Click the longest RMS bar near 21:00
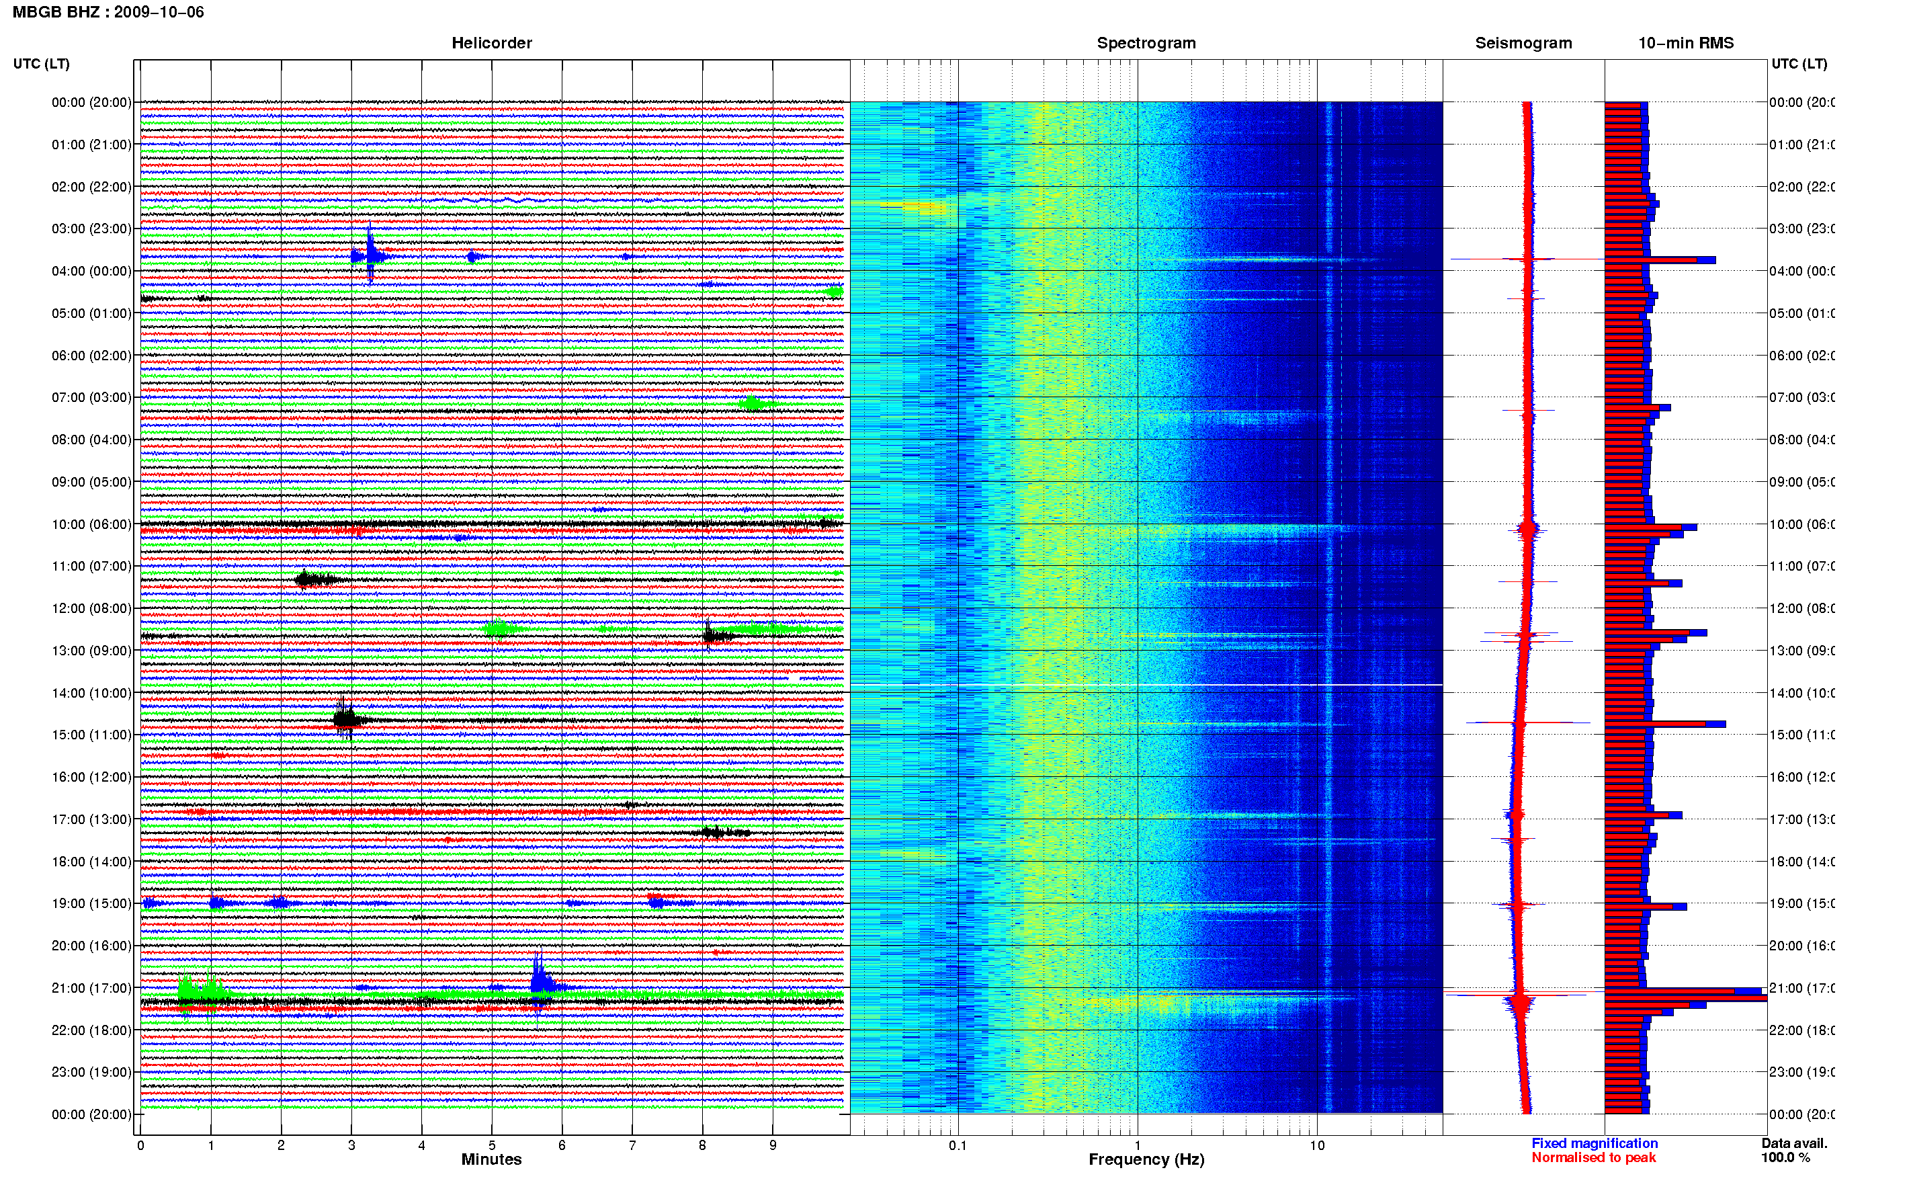Viewport: 1911px width, 1195px height. click(x=1686, y=998)
